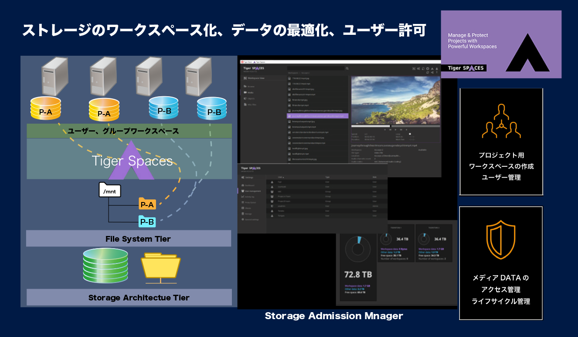Screen dimensions: 578x337
Task: Click the blue P-B folder under /mnt
Action: click(147, 222)
